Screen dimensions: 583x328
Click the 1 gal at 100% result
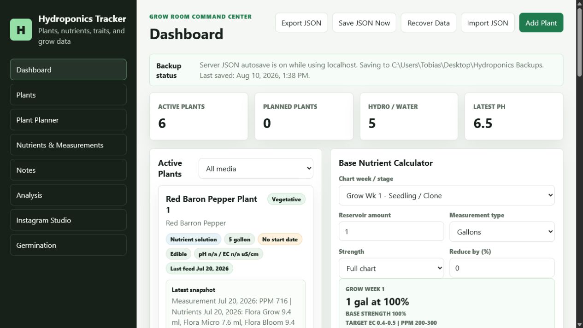pyautogui.click(x=377, y=302)
